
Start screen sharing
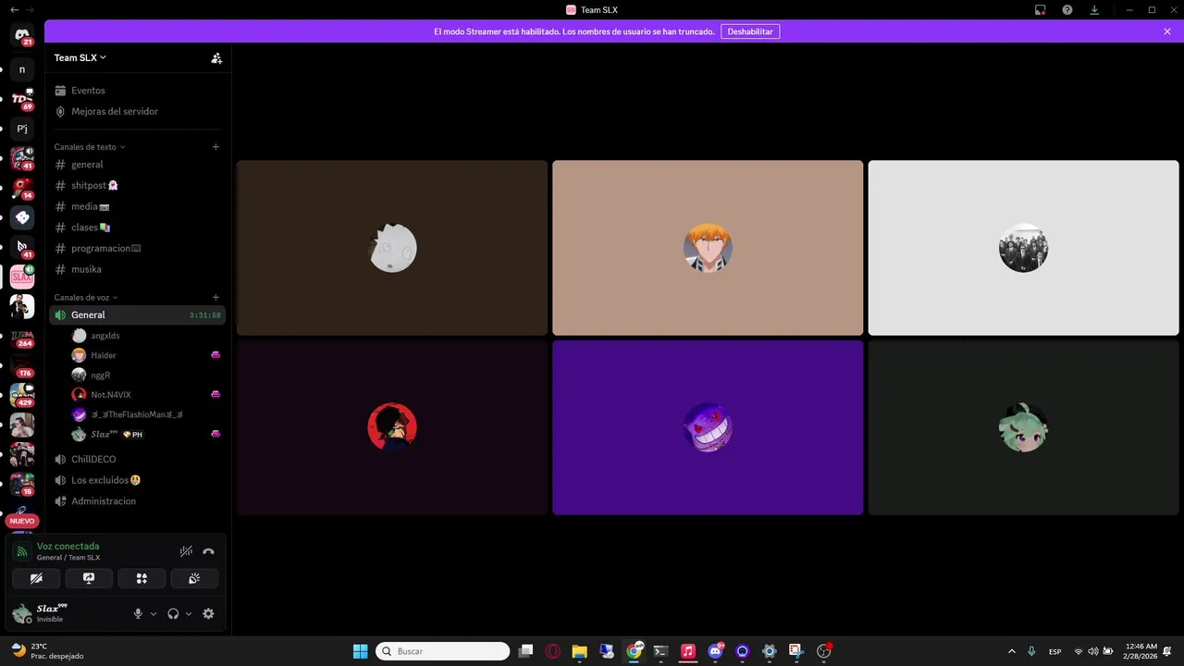pyautogui.click(x=89, y=578)
